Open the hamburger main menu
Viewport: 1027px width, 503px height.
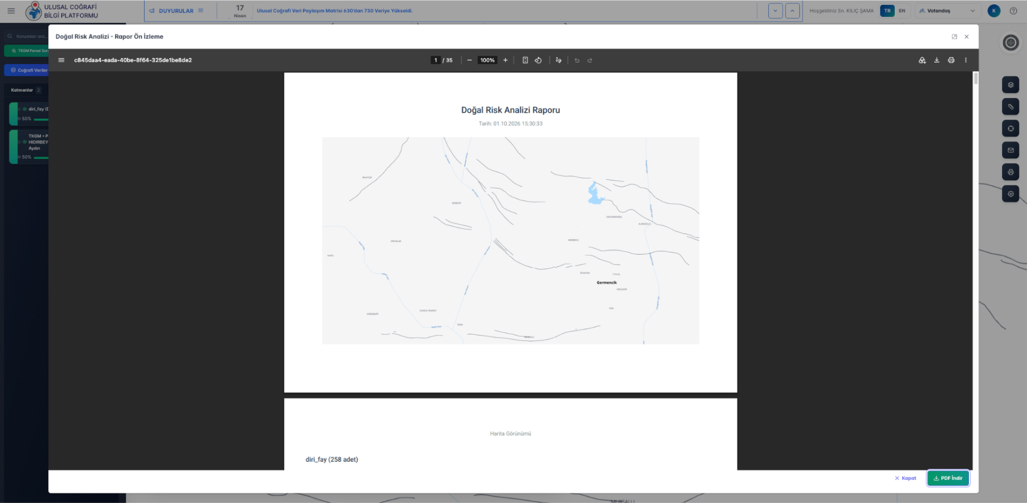11,11
